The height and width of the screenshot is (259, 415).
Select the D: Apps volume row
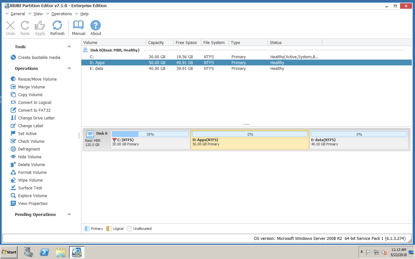click(246, 62)
